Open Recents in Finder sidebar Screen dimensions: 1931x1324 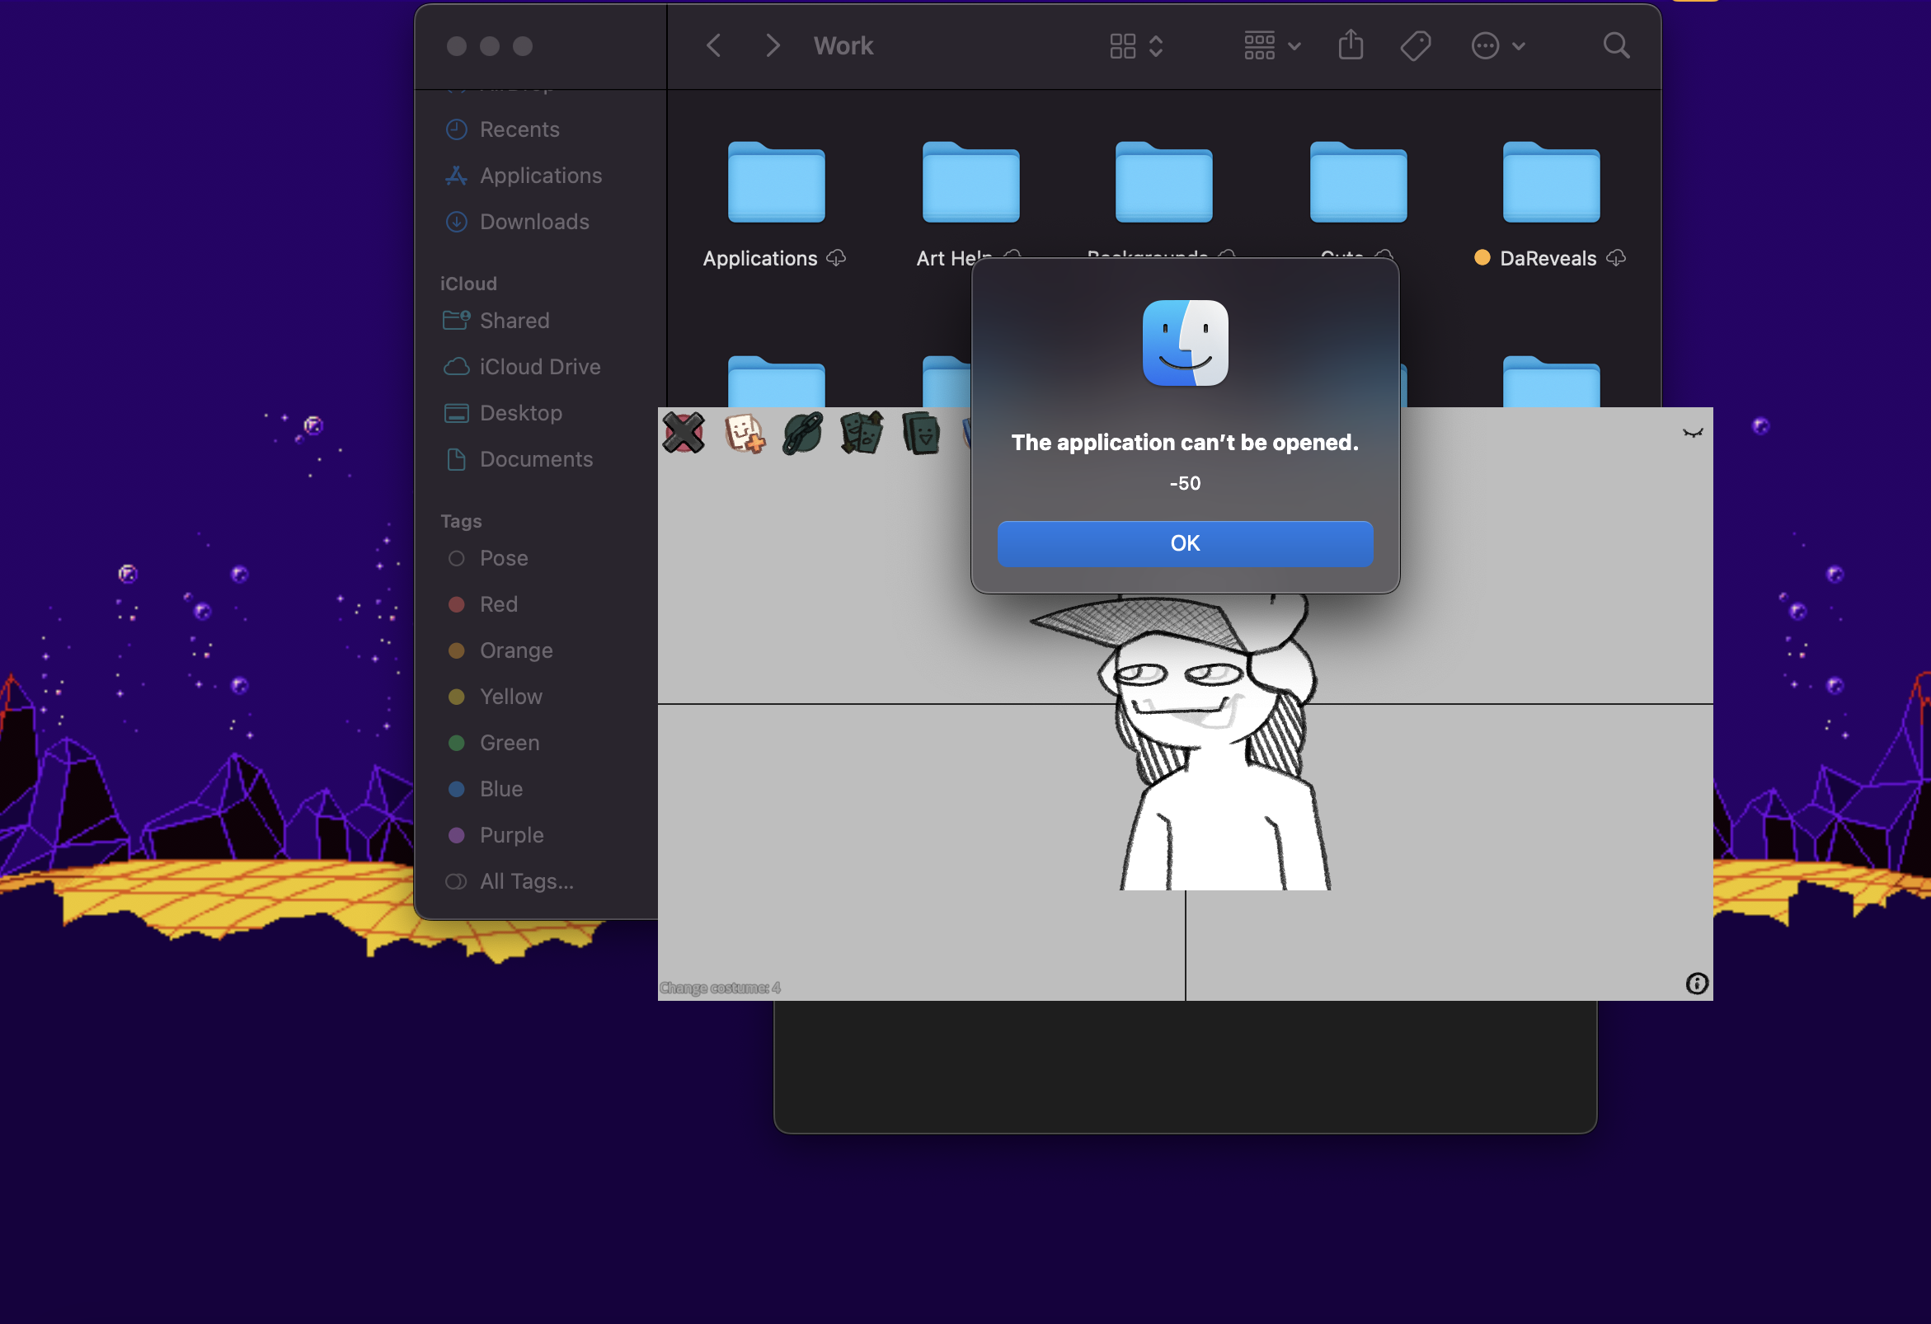(519, 129)
